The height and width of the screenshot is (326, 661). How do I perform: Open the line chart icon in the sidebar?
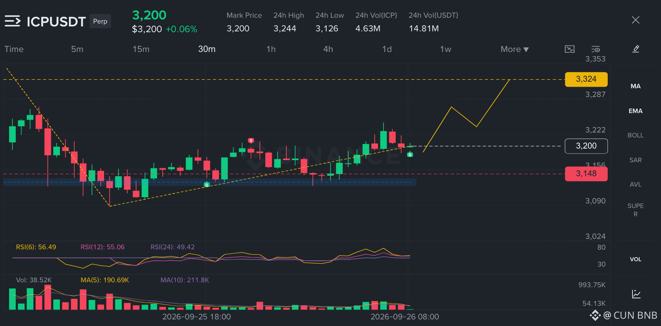(x=636, y=294)
